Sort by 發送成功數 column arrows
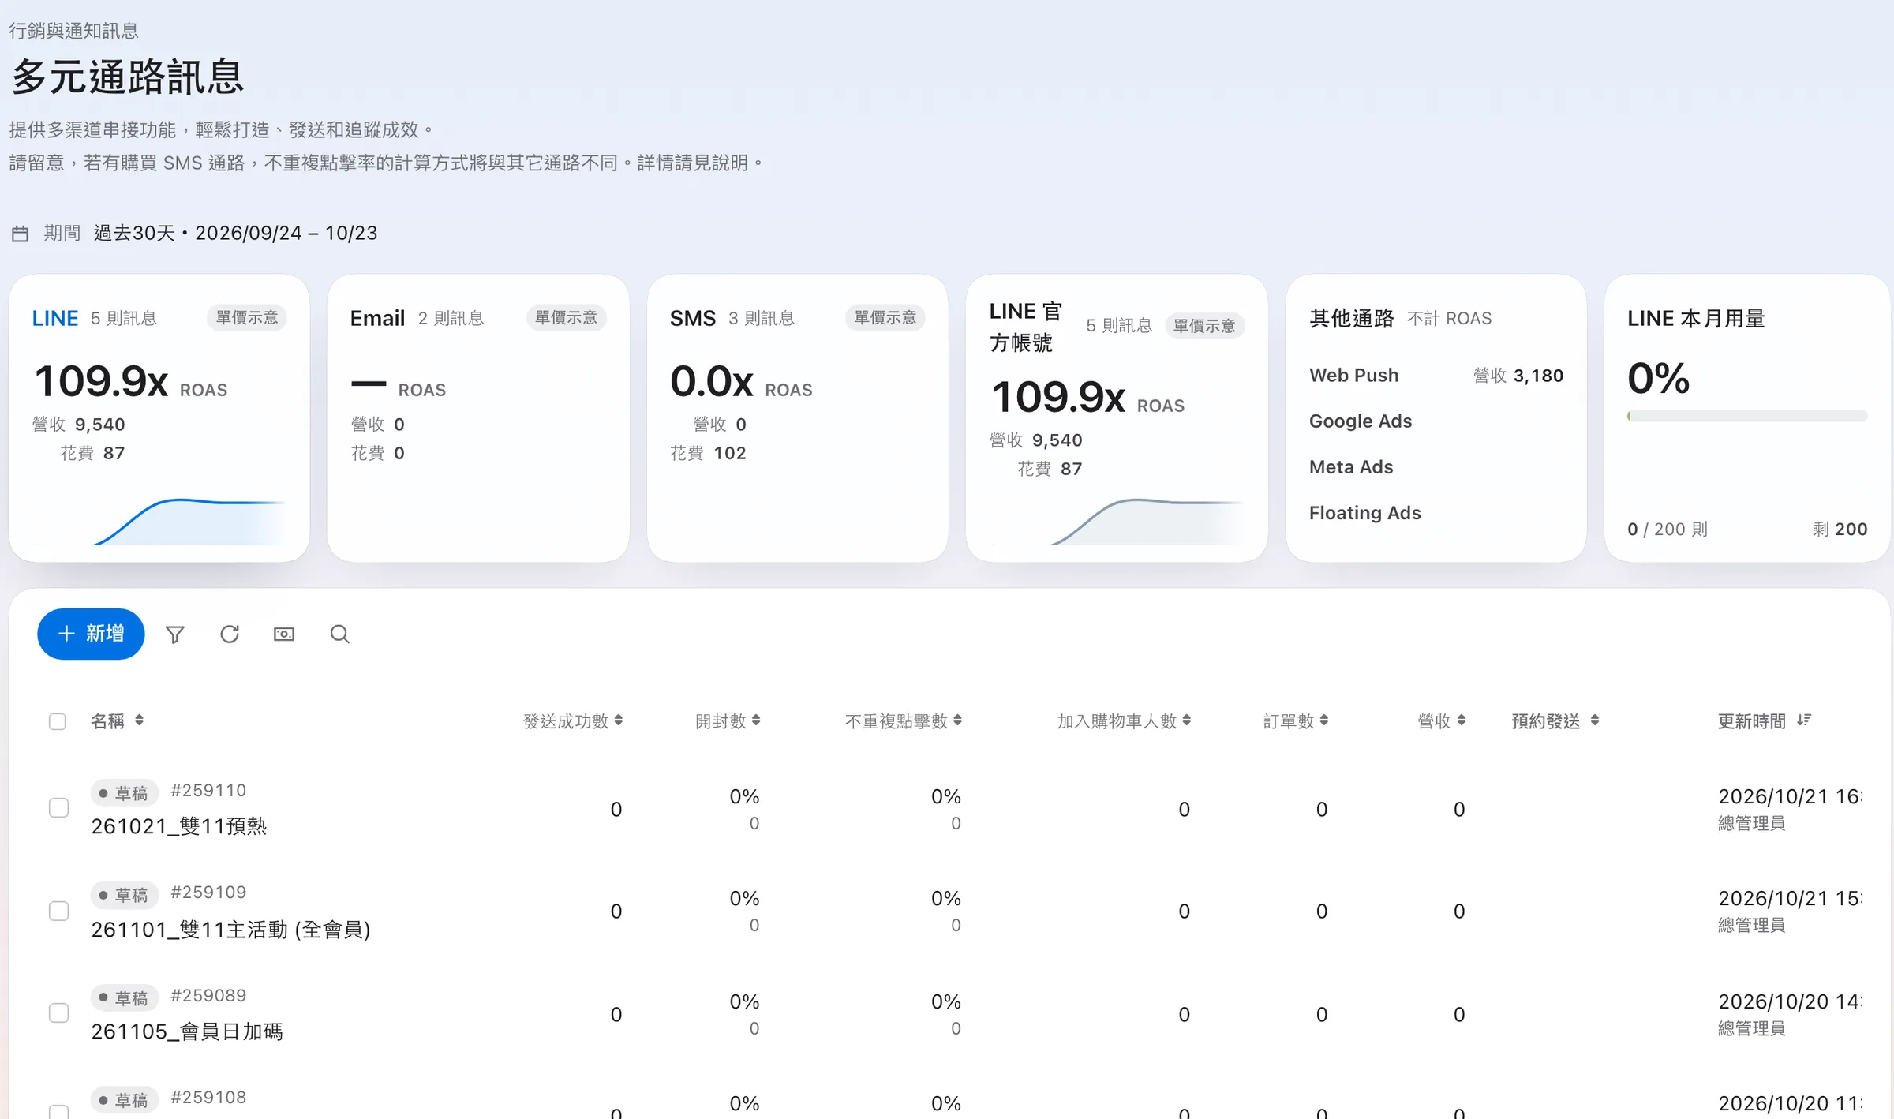Screen dimensions: 1894x1119 [x=619, y=720]
